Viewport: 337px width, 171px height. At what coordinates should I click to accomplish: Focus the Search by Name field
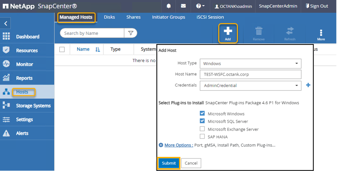[x=92, y=33]
